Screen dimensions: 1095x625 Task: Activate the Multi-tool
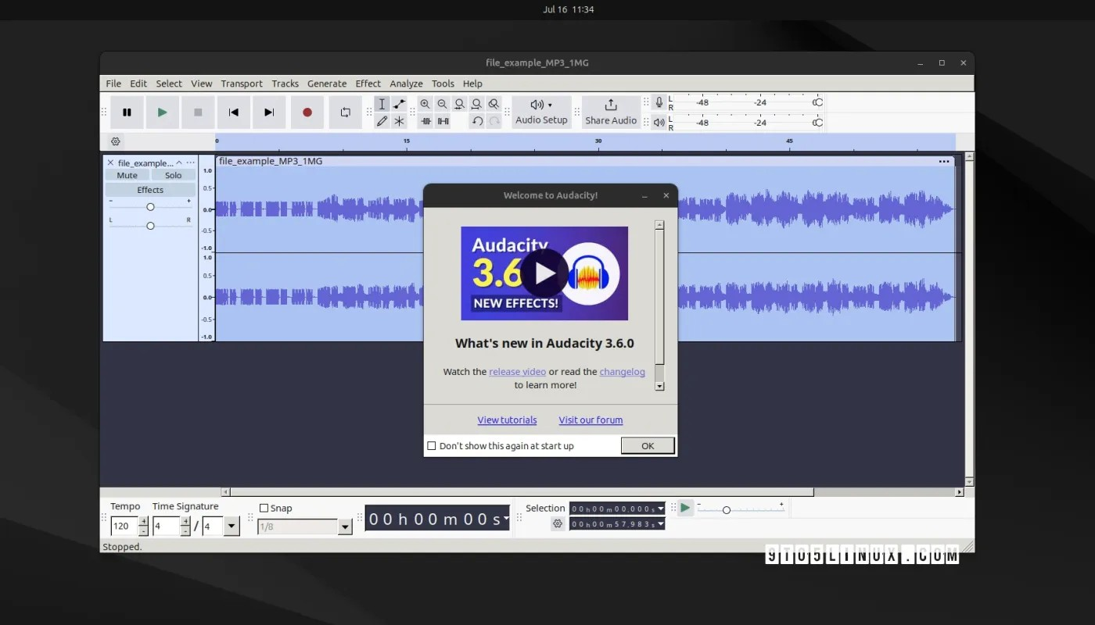(x=399, y=121)
